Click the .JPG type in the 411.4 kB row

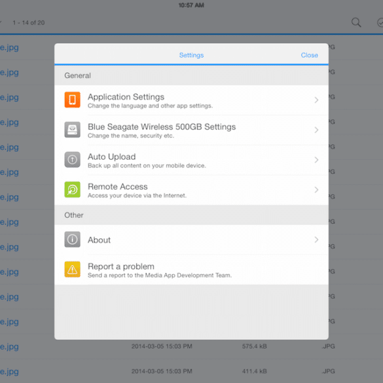click(328, 371)
